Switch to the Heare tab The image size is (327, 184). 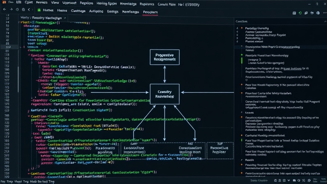point(62,10)
